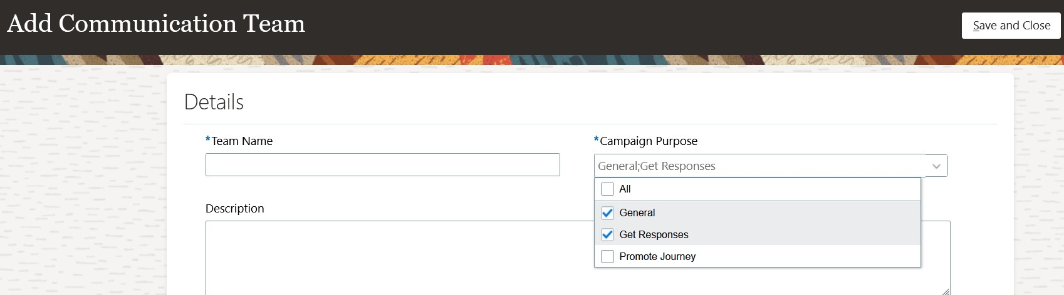Enable the Promote Journey checkbox
This screenshot has width=1064, height=295.
(x=607, y=256)
